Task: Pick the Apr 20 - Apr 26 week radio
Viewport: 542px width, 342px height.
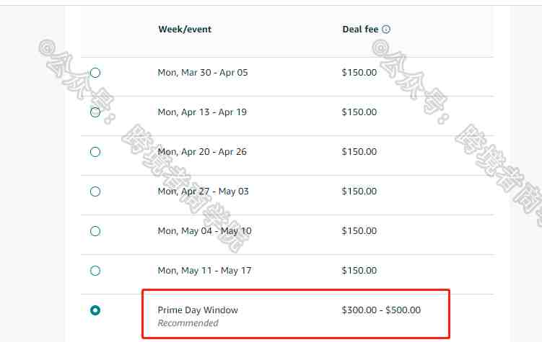Action: click(x=95, y=152)
